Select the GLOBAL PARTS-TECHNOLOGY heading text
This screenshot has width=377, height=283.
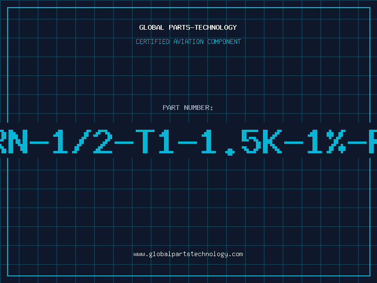tap(188, 27)
